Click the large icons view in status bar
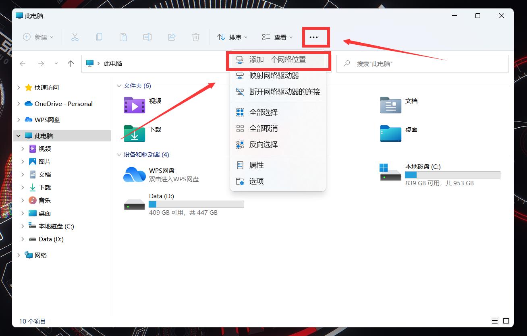Image resolution: width=527 pixels, height=336 pixels. coord(505,321)
